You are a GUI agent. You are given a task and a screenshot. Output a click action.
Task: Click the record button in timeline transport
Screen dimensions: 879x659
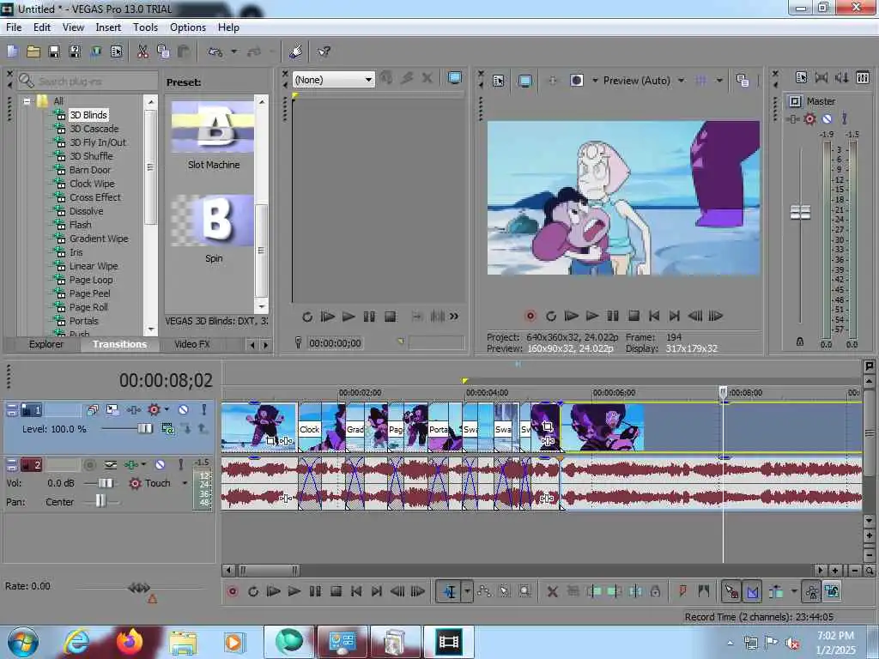pyautogui.click(x=232, y=591)
